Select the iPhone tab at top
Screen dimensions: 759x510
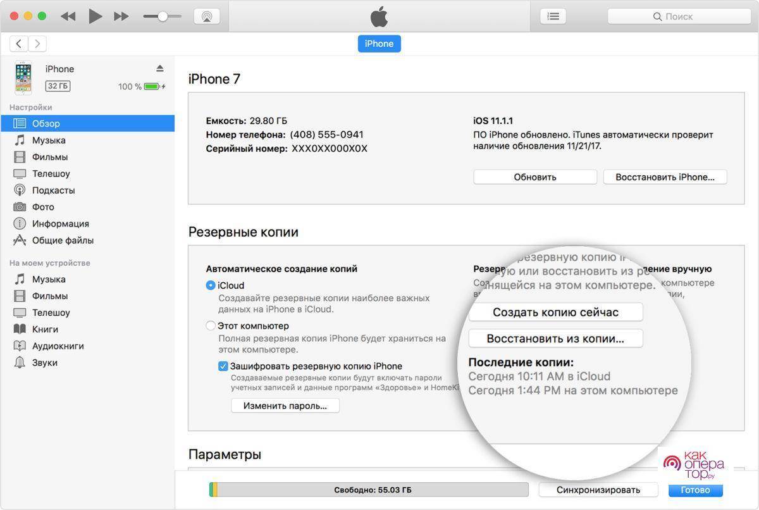tap(379, 44)
